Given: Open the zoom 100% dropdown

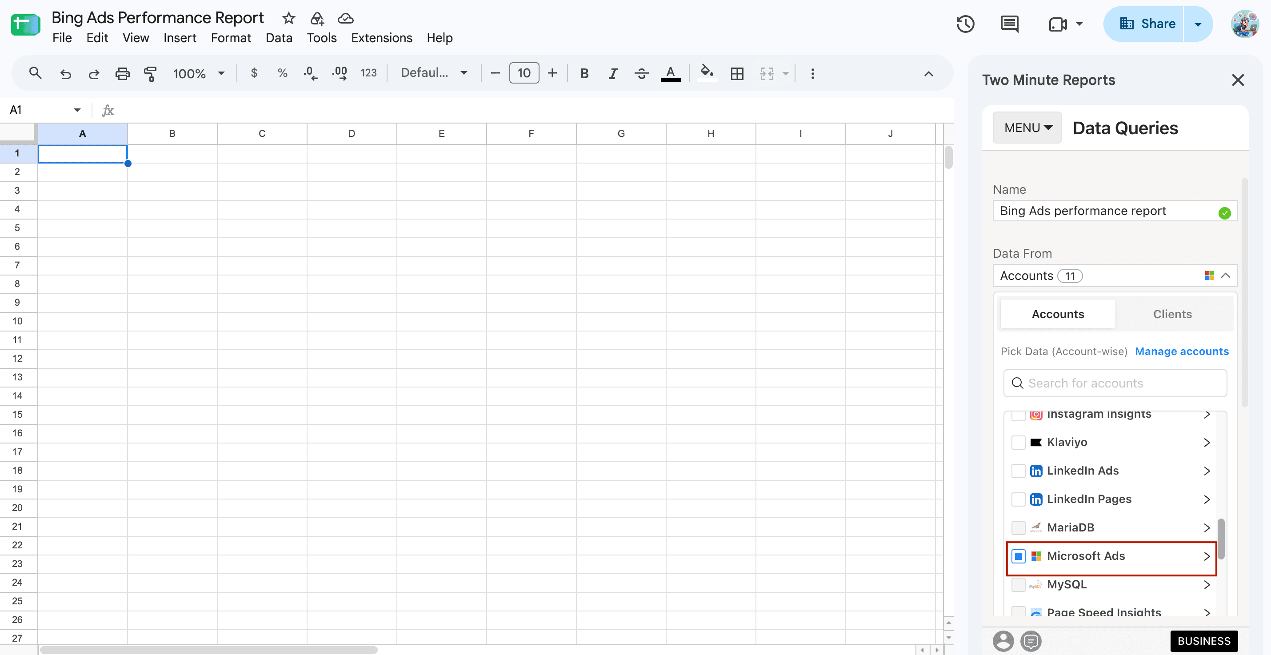Looking at the screenshot, I should (x=198, y=73).
